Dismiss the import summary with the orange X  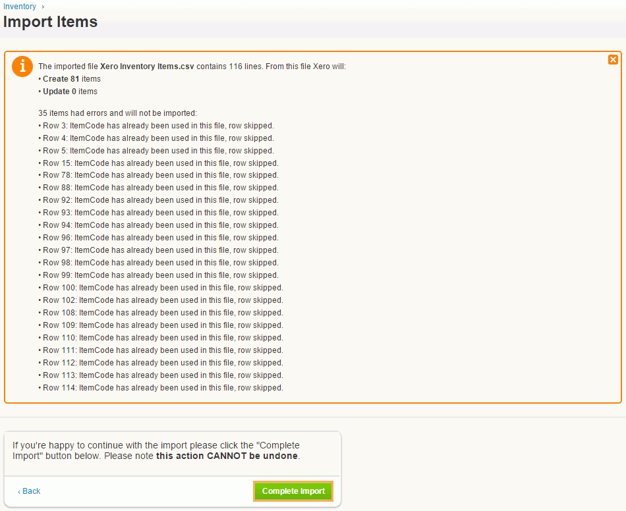pos(613,60)
